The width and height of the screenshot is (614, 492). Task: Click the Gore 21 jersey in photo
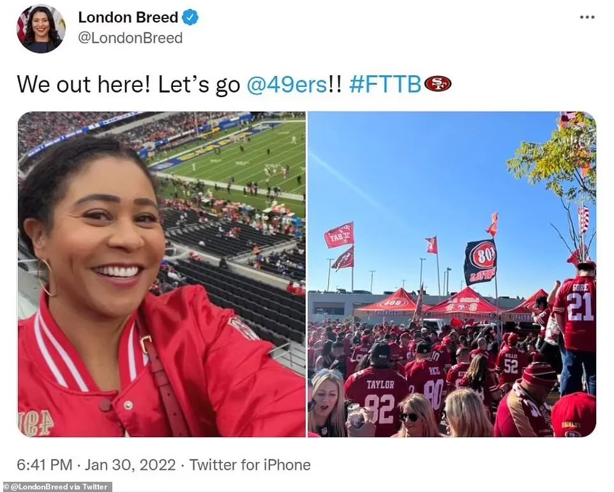point(576,313)
